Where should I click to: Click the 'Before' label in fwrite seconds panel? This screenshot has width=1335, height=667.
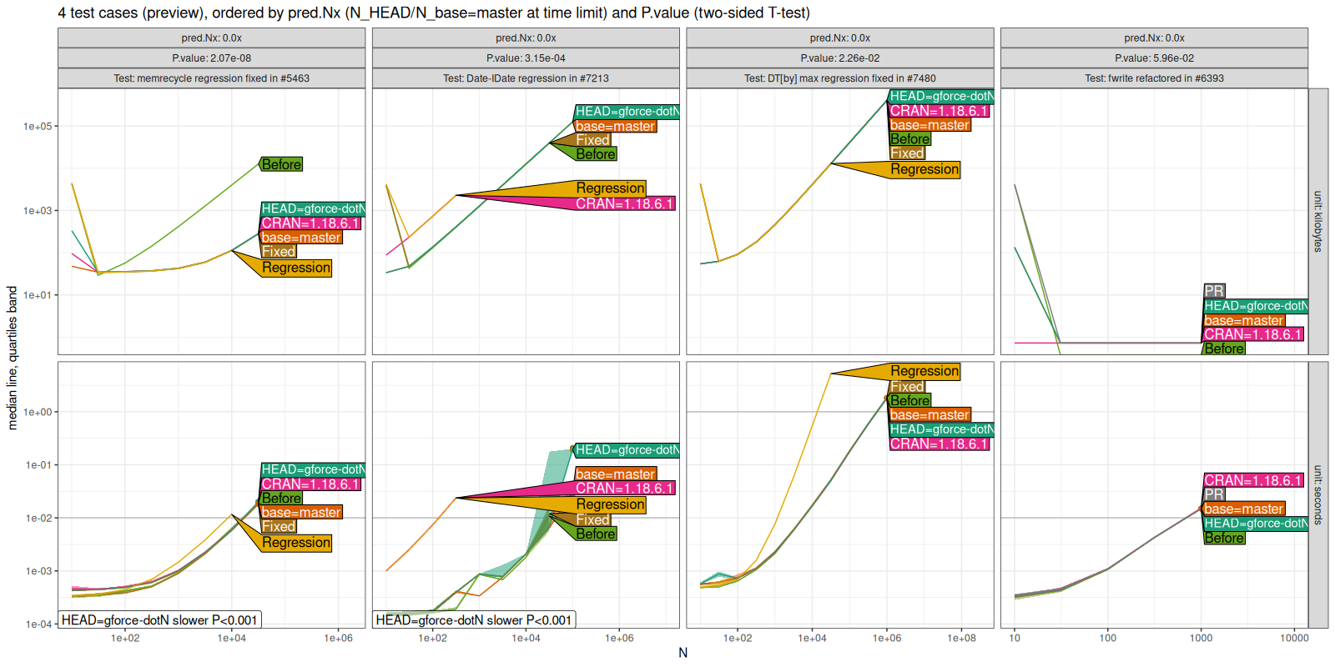(1224, 538)
